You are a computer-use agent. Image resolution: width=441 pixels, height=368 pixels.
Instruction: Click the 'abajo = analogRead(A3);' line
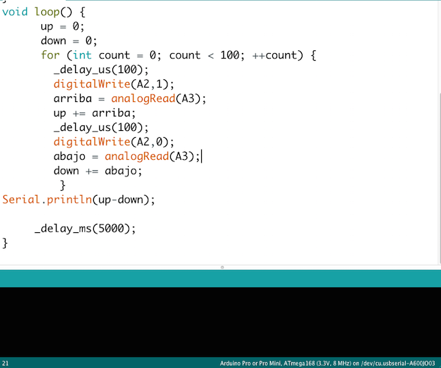(127, 156)
